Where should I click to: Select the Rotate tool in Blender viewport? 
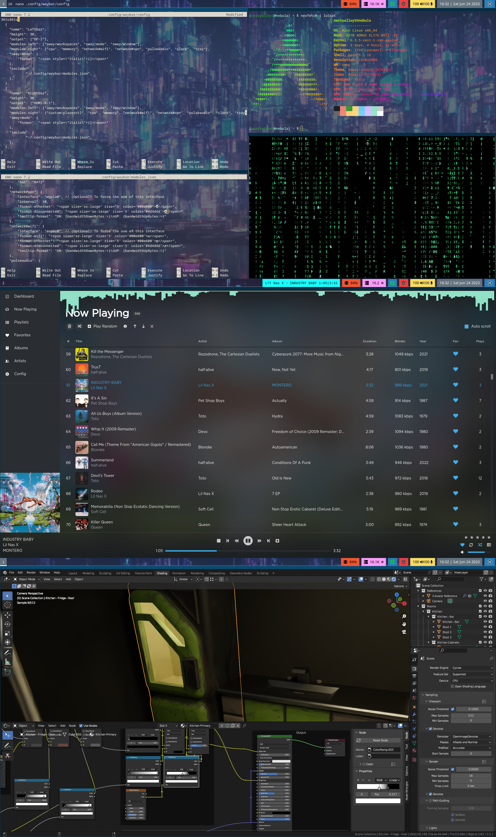point(7,624)
